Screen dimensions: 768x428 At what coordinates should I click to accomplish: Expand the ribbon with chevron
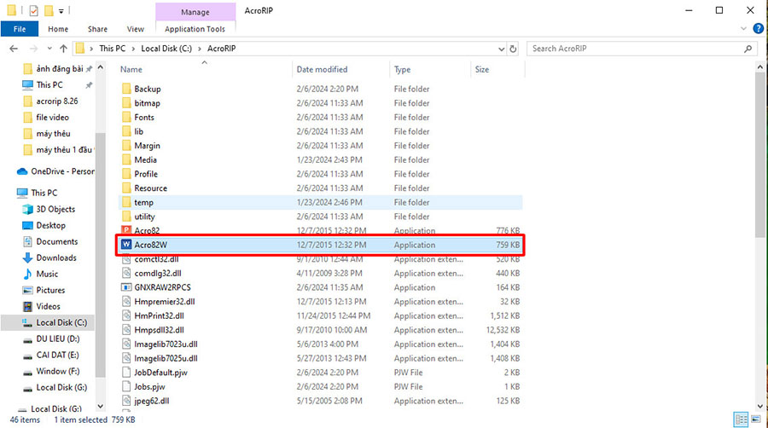coord(743,29)
